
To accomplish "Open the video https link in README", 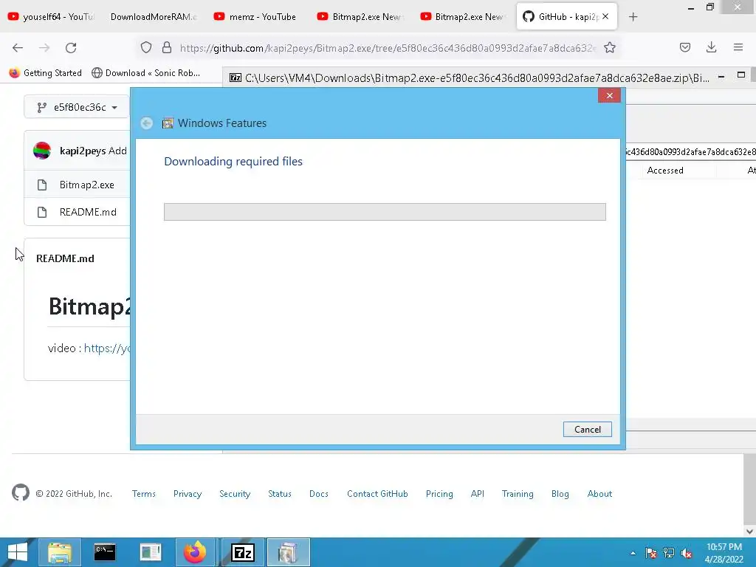I will pos(107,348).
